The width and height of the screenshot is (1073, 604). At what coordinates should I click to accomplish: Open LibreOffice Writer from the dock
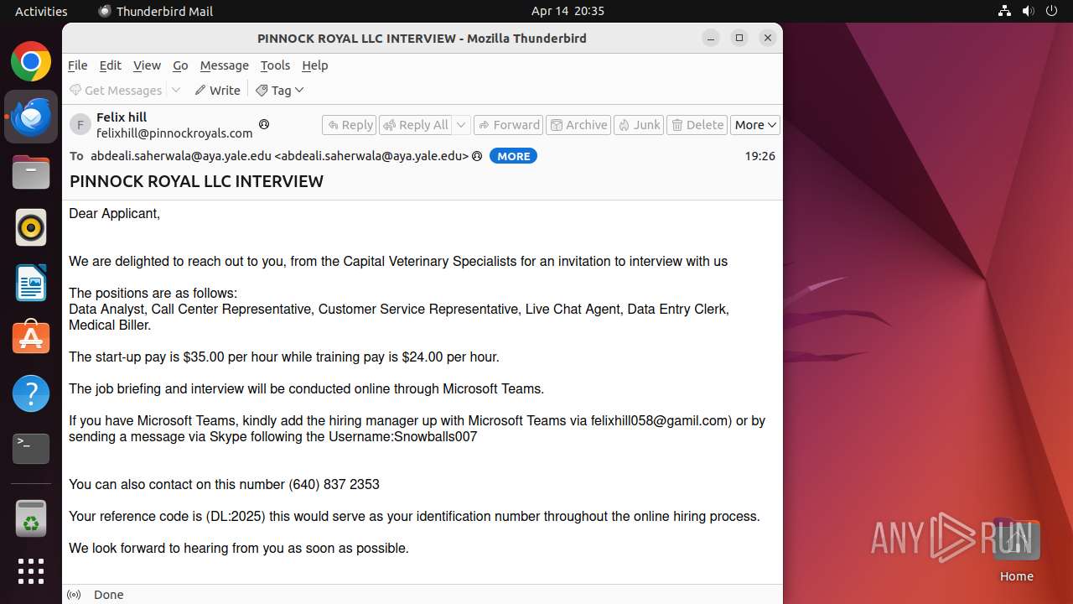[31, 283]
